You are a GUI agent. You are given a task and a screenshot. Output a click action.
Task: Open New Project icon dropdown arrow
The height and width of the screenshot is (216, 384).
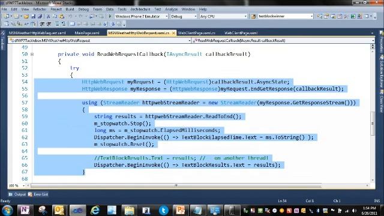pos(11,16)
